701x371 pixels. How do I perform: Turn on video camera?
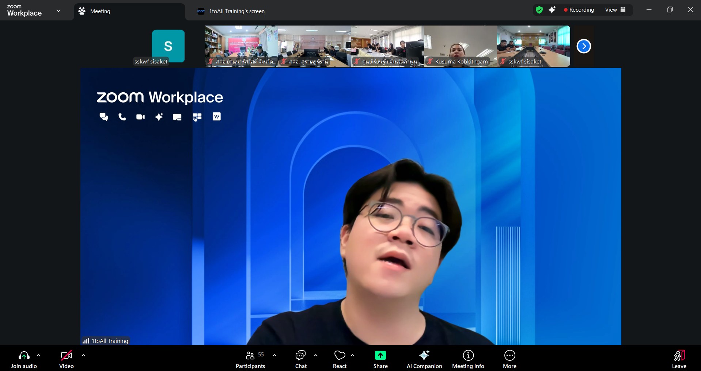point(66,359)
